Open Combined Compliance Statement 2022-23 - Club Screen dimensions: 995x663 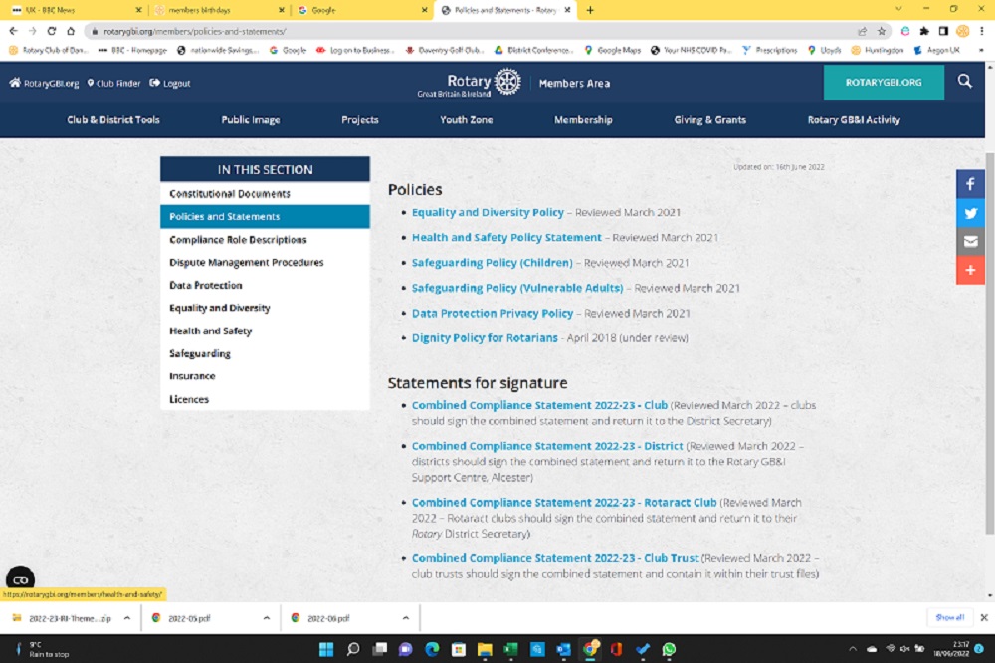[x=539, y=405]
